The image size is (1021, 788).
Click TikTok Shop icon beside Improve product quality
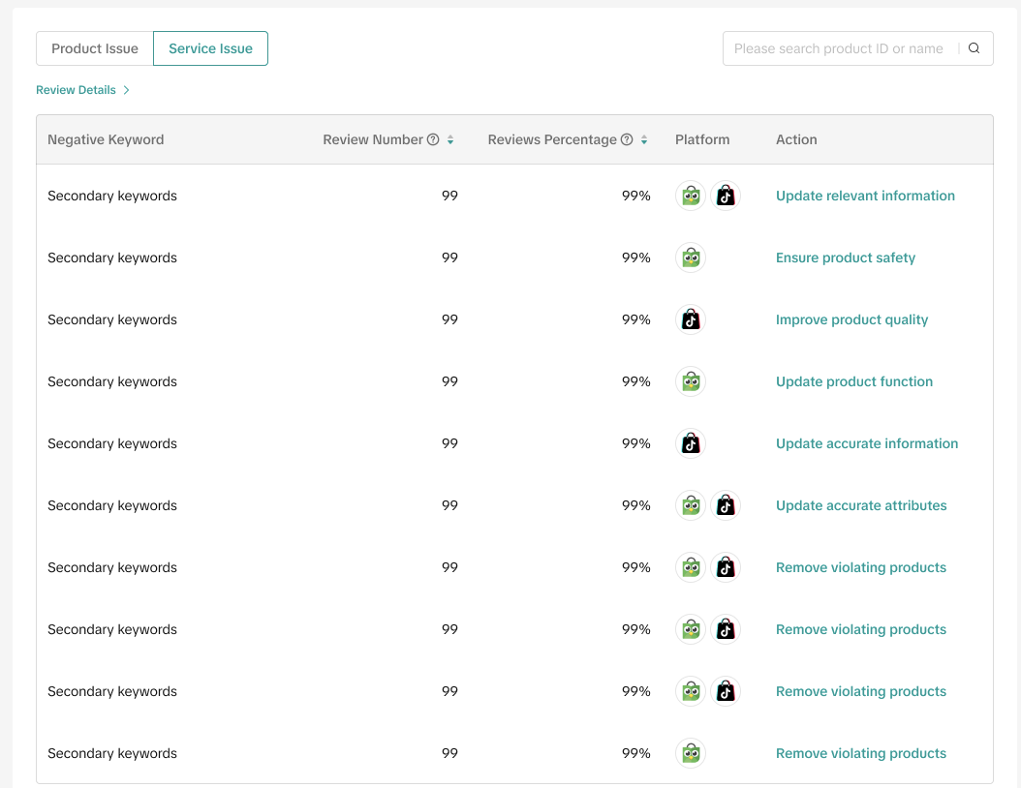691,320
